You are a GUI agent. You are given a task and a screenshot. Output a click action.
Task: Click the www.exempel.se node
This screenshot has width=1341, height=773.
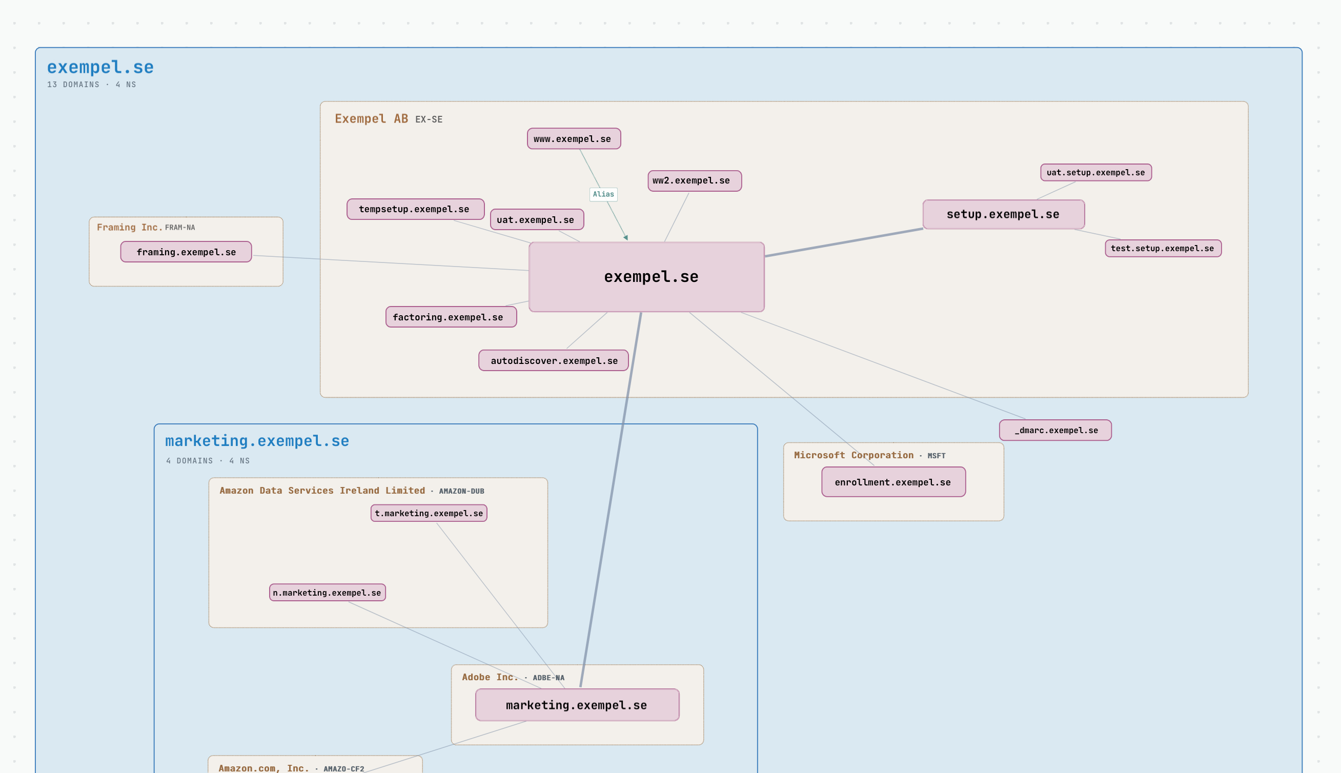click(x=574, y=138)
